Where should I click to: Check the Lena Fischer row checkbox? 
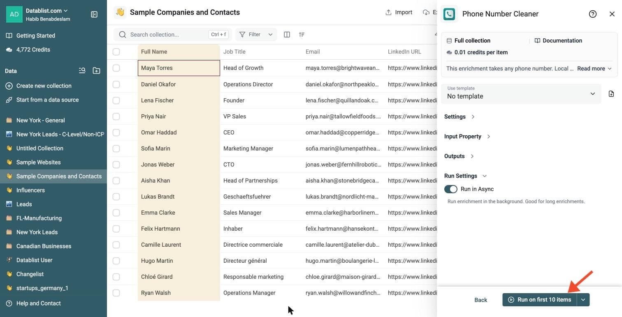click(x=116, y=100)
